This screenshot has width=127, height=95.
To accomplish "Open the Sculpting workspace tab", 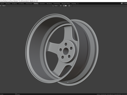I will tap(14, 4).
